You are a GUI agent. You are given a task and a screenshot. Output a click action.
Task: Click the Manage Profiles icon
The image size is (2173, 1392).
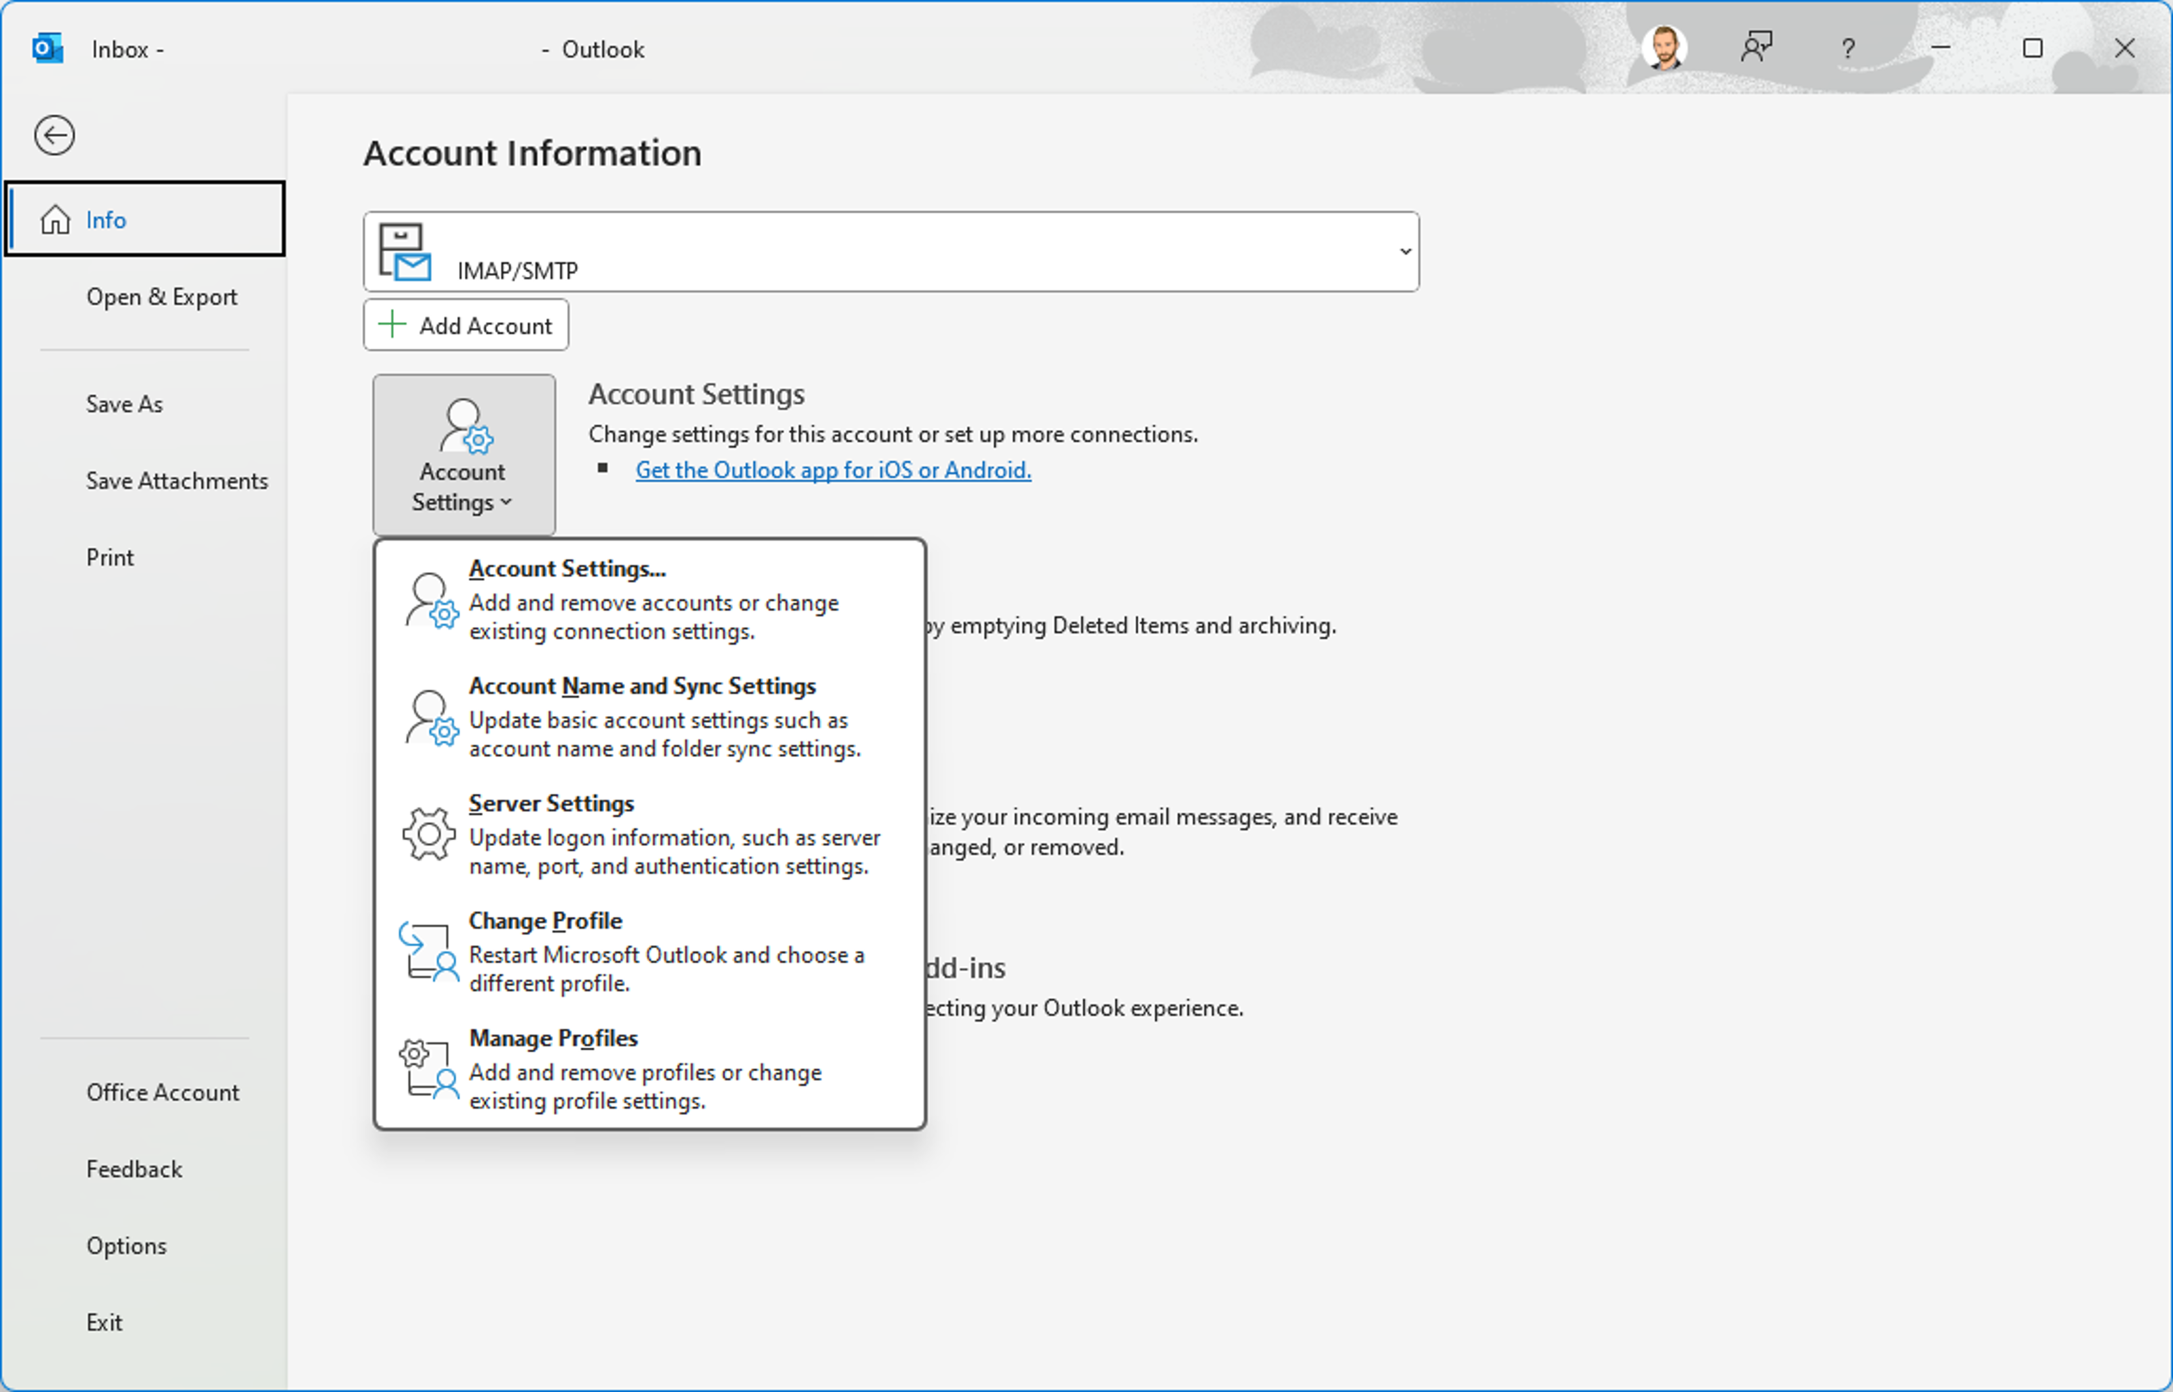429,1069
